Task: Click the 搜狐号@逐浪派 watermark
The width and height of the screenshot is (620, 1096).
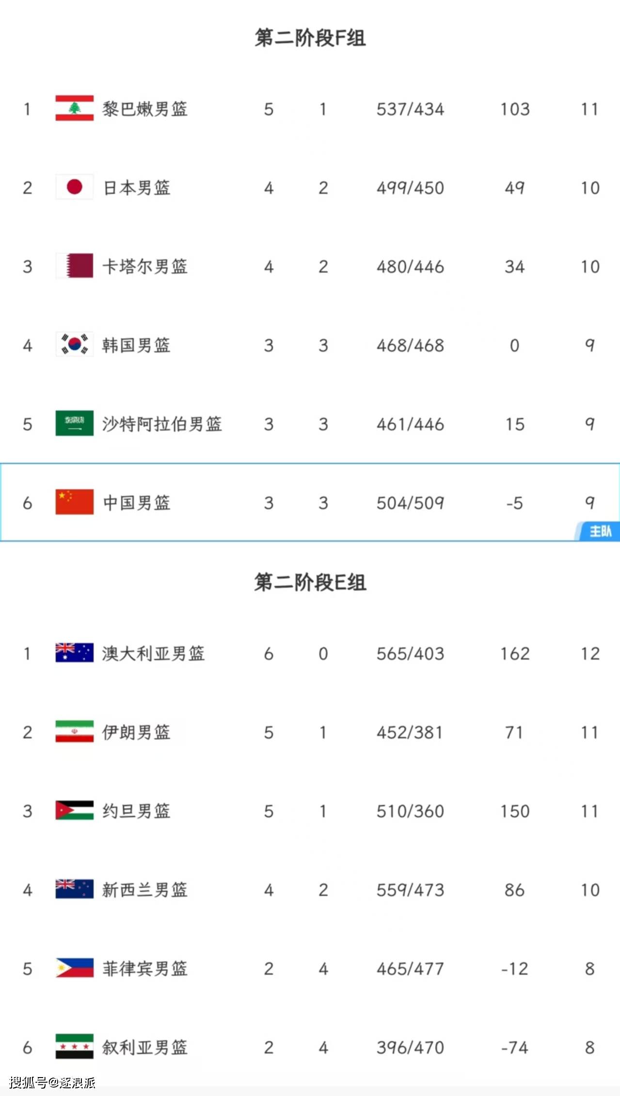Action: pos(52,1082)
